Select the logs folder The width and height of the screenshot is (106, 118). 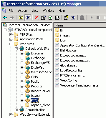pos(63,40)
